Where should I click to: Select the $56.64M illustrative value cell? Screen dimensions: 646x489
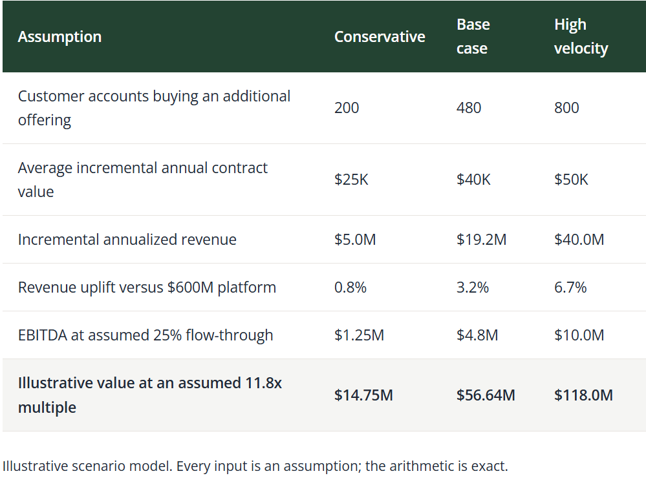(x=486, y=395)
